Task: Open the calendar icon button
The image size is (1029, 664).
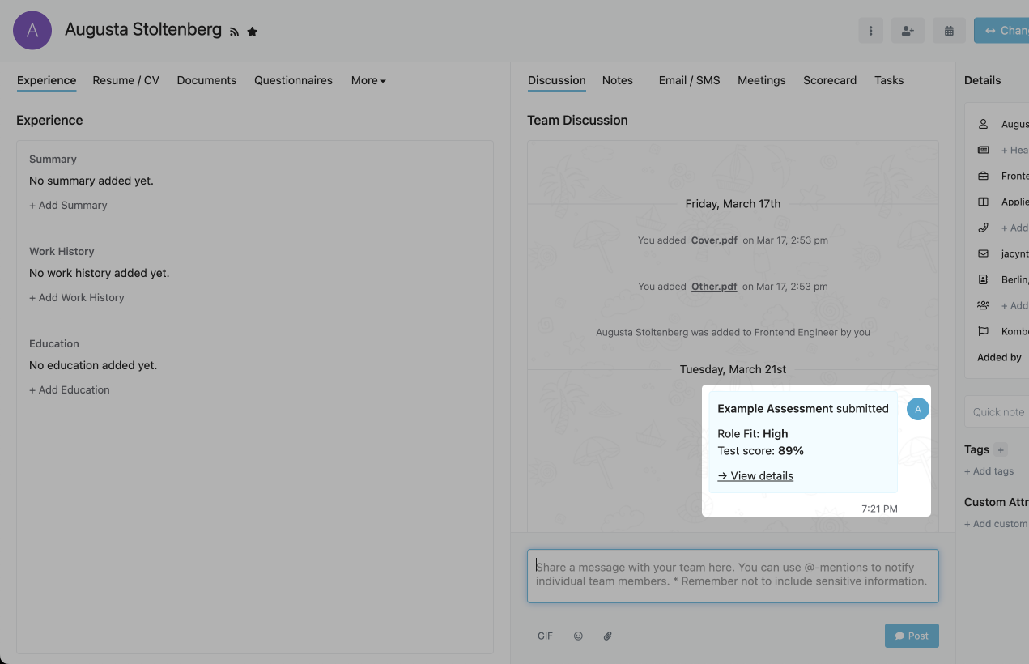Action: (948, 31)
